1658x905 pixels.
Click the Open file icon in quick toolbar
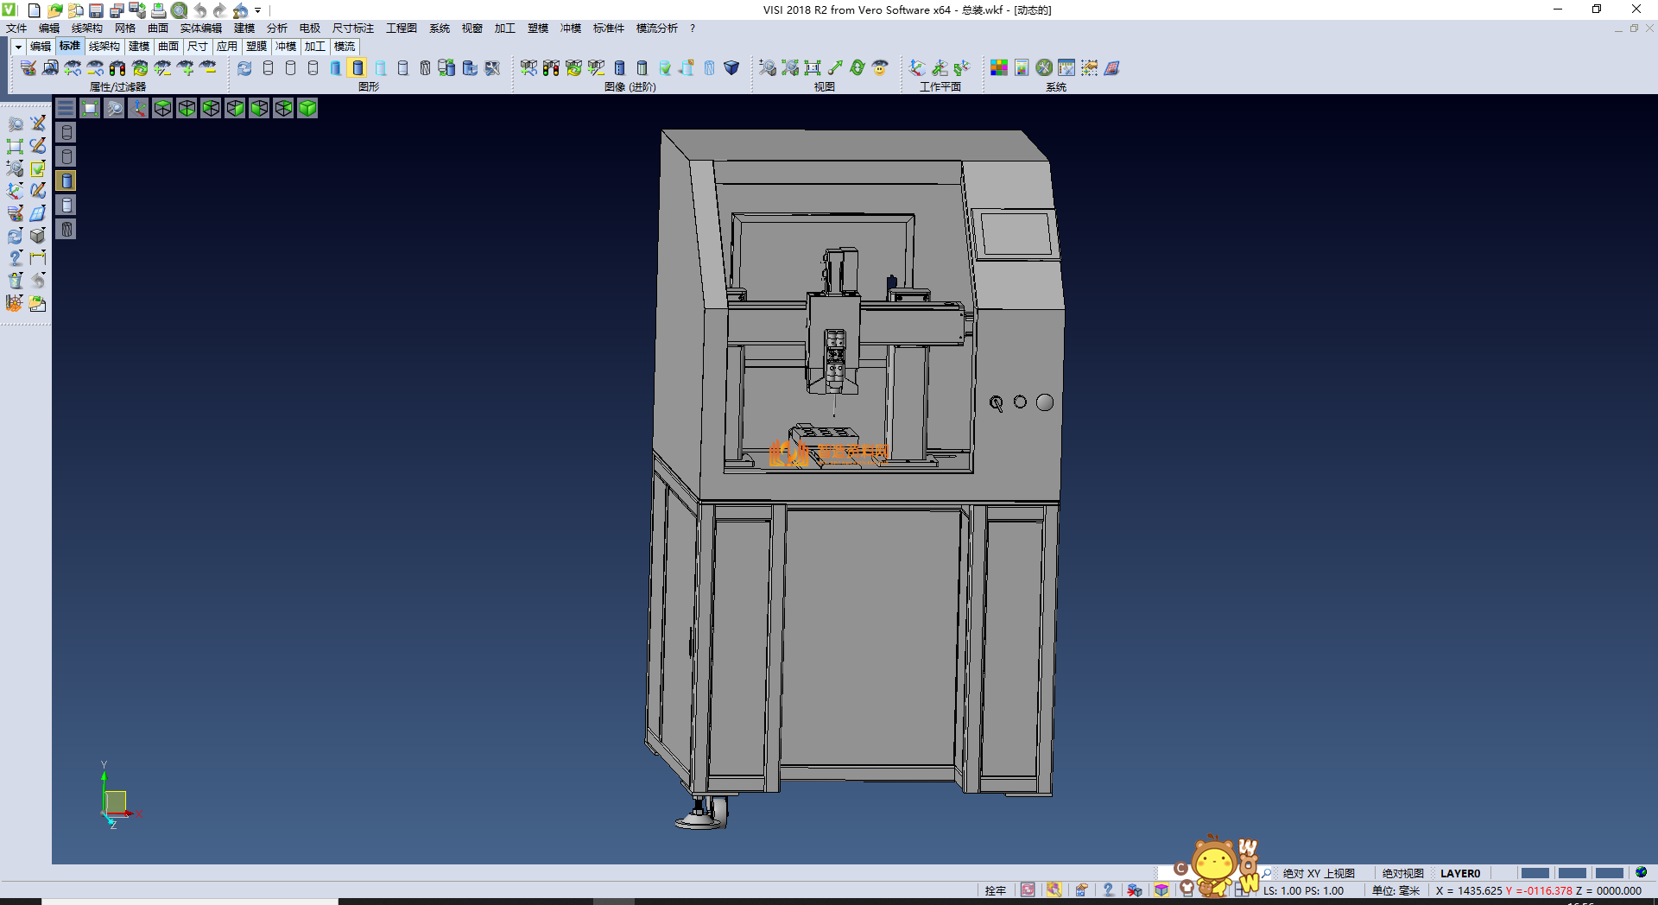[x=54, y=10]
